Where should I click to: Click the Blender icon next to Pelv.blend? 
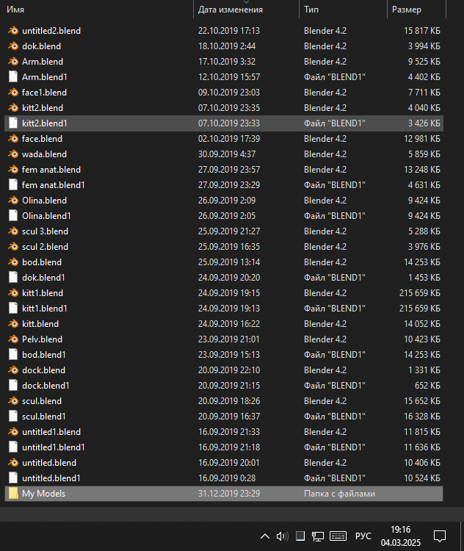[x=13, y=339]
